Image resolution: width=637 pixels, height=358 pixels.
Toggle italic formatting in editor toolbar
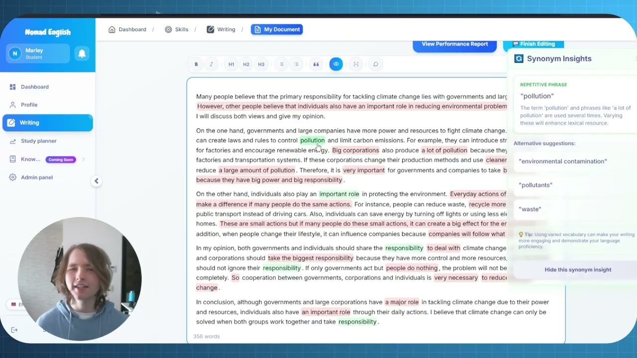click(211, 64)
